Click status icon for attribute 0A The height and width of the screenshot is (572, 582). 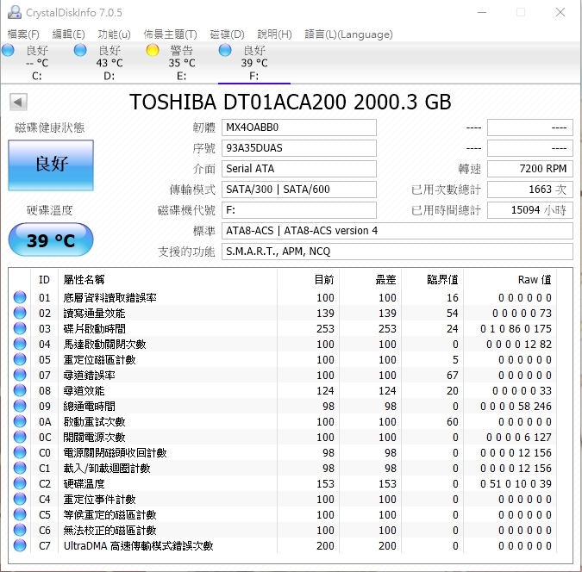20,422
